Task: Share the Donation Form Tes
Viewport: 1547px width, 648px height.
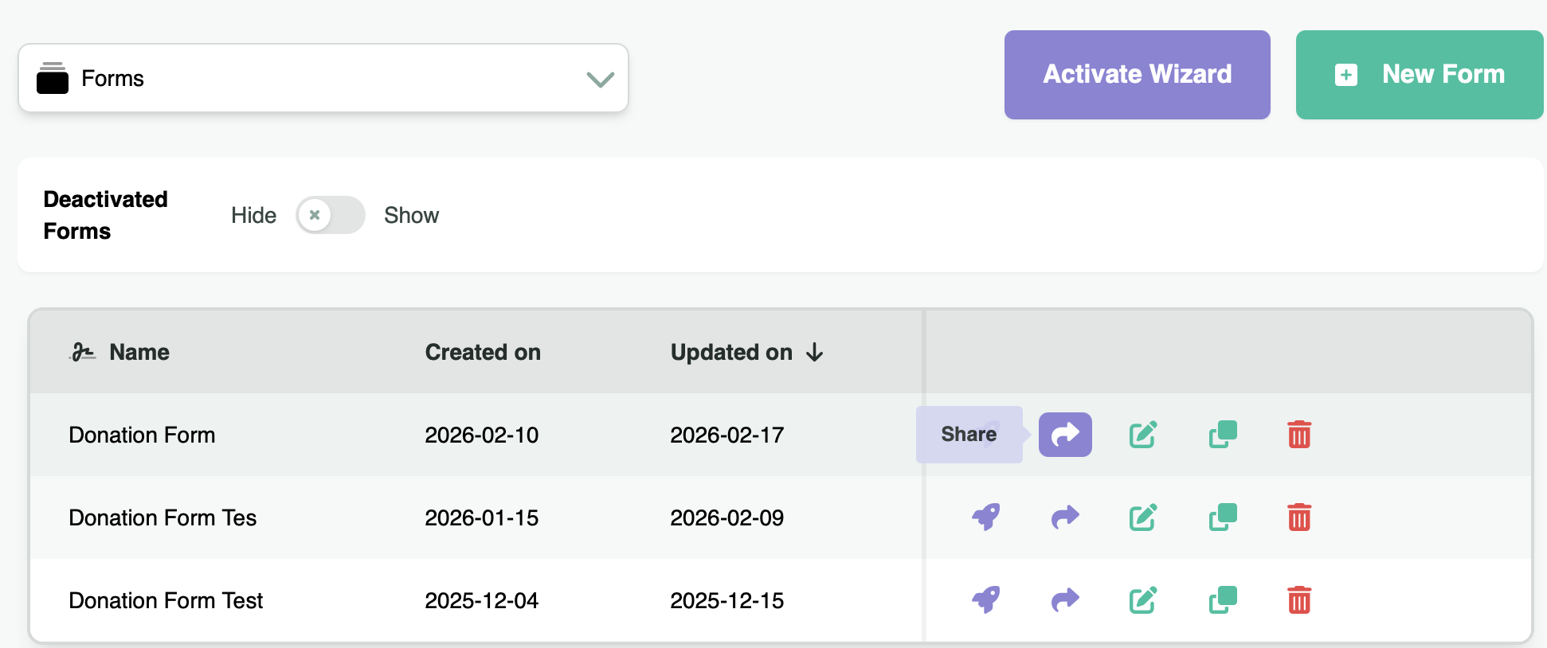Action: coord(1064,517)
